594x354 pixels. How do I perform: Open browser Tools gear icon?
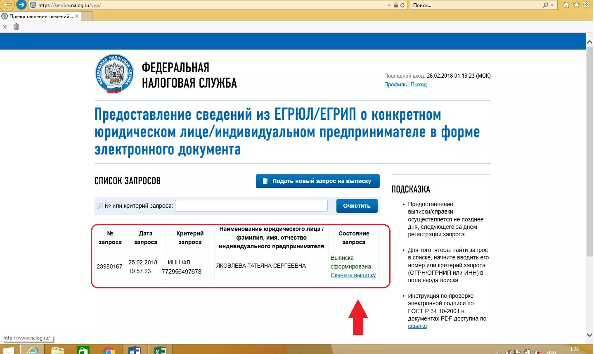tap(587, 5)
